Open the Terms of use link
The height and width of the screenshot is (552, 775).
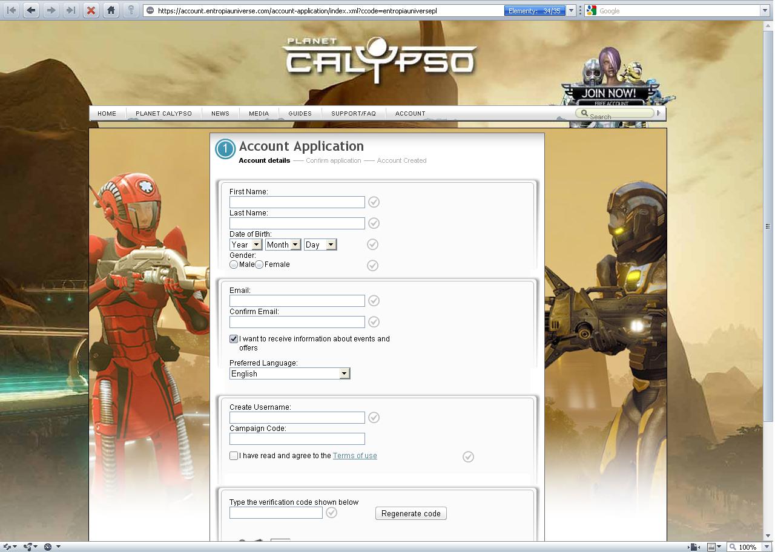pyautogui.click(x=355, y=456)
